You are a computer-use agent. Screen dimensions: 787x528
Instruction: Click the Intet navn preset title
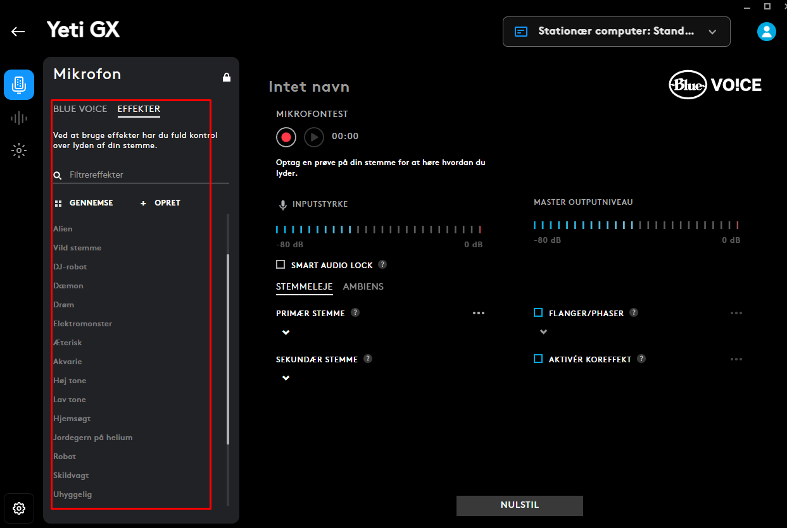tap(309, 87)
